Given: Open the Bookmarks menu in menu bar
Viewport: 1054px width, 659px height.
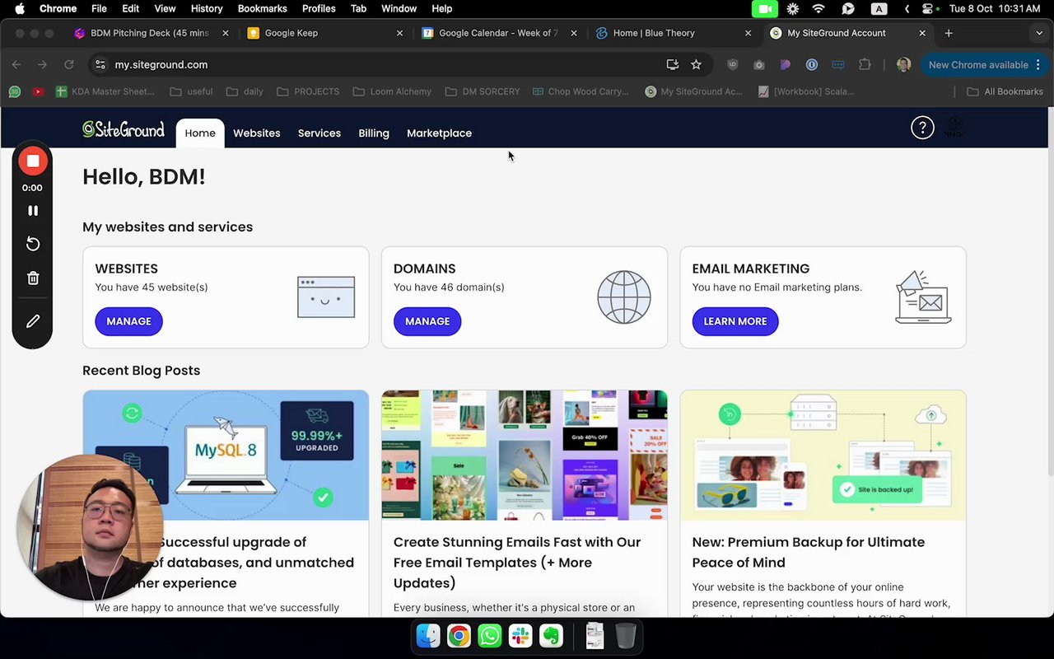Looking at the screenshot, I should click(262, 8).
